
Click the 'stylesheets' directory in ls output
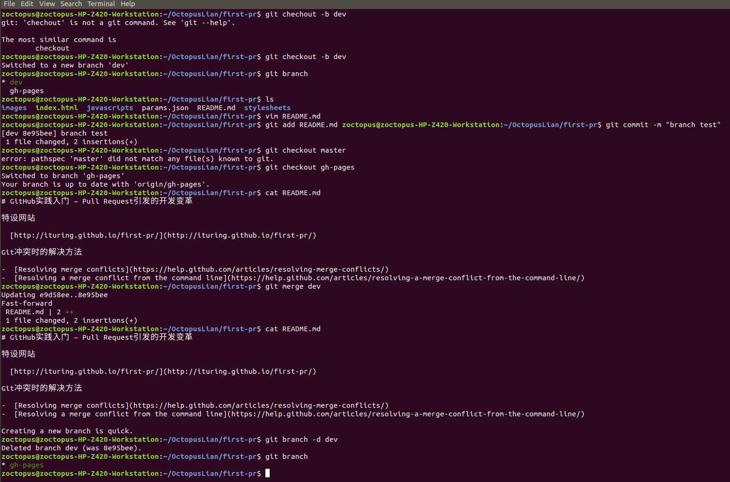pyautogui.click(x=267, y=108)
